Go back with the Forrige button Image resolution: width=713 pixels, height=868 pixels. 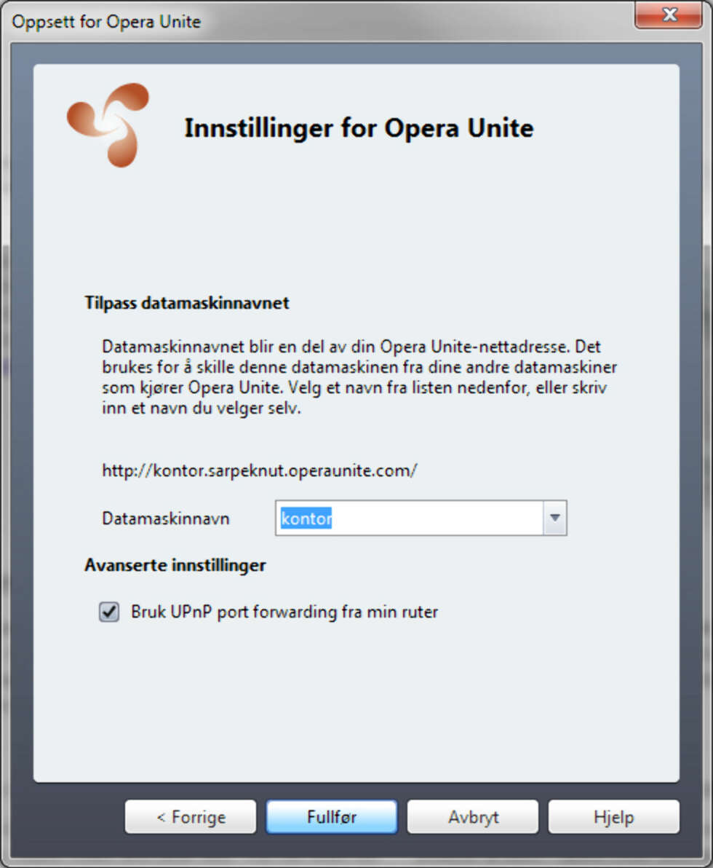pos(191,816)
